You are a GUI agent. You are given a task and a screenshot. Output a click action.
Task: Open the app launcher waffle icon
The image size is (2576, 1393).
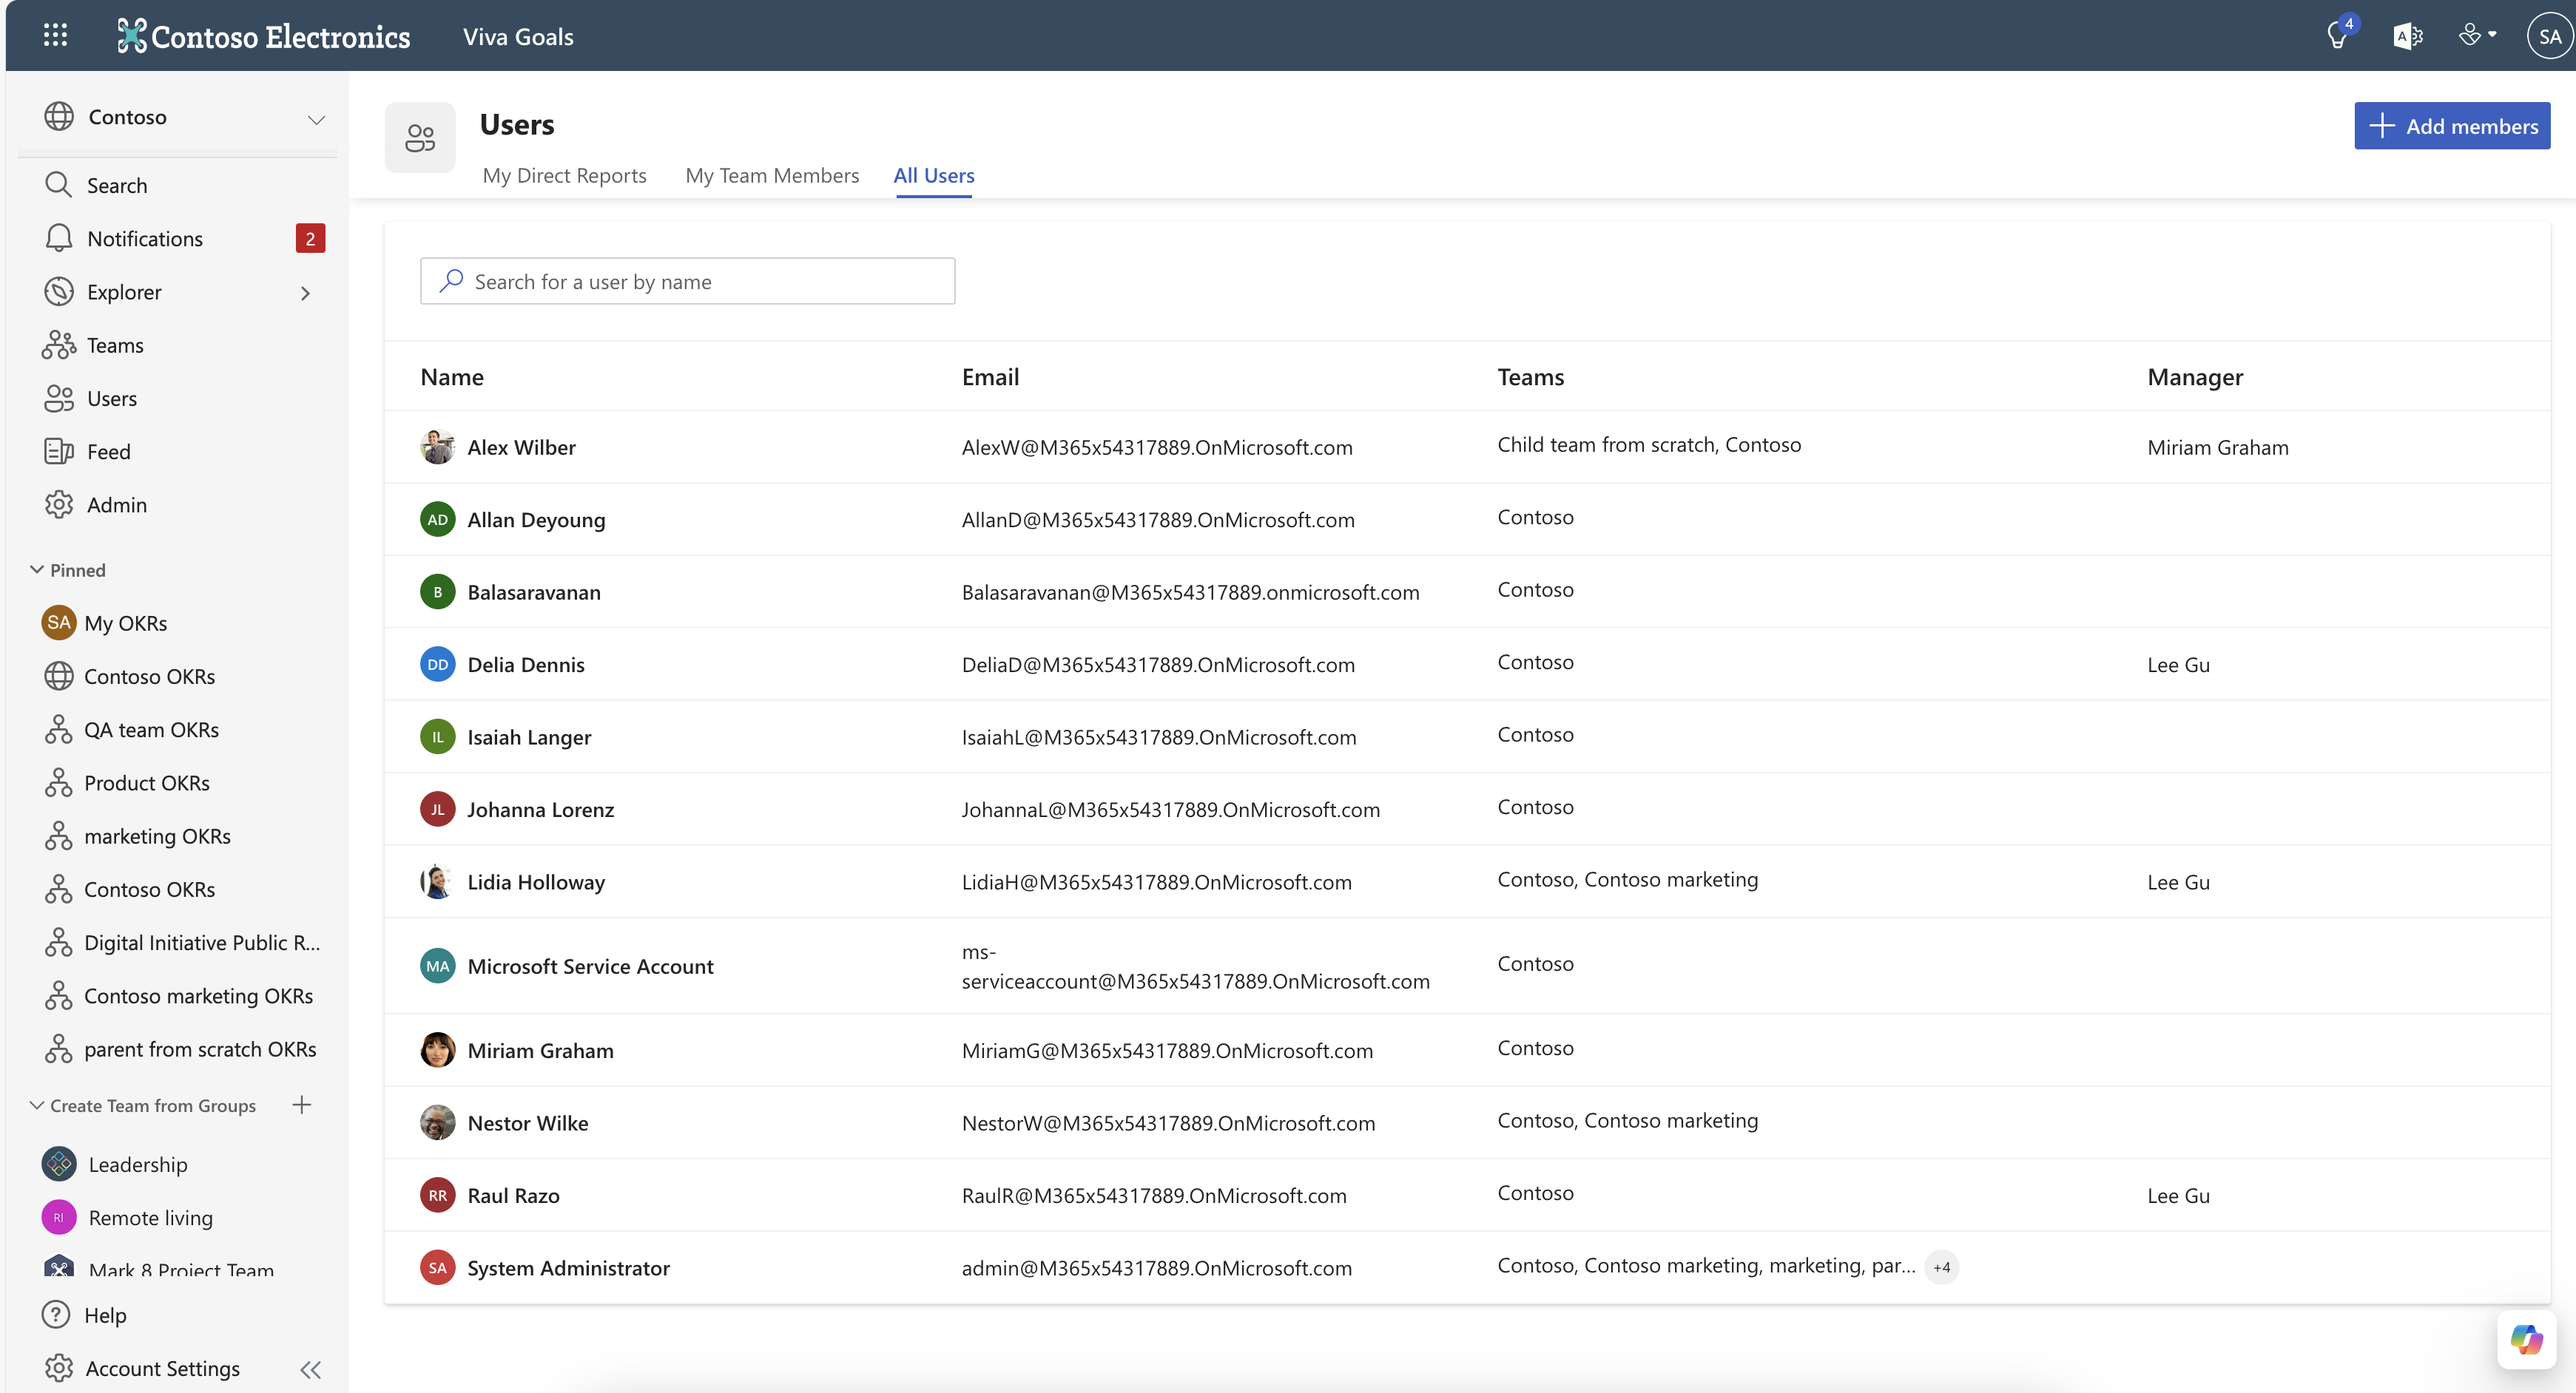click(x=55, y=35)
